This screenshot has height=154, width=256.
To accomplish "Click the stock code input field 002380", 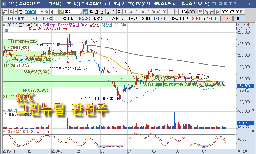I will pyautogui.click(x=32, y=12).
